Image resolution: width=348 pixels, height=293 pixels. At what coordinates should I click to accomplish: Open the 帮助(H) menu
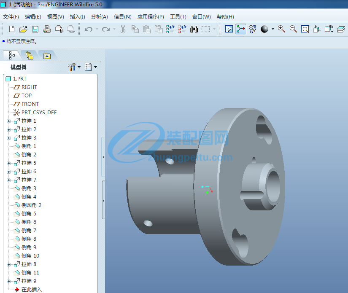(225, 17)
